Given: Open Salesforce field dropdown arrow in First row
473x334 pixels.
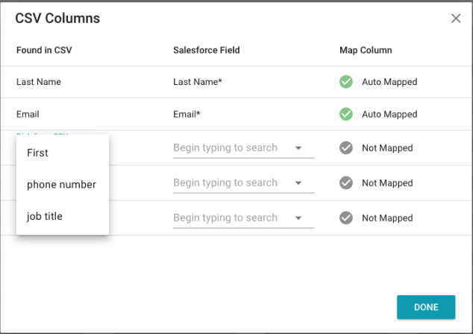Looking at the screenshot, I should click(x=298, y=148).
